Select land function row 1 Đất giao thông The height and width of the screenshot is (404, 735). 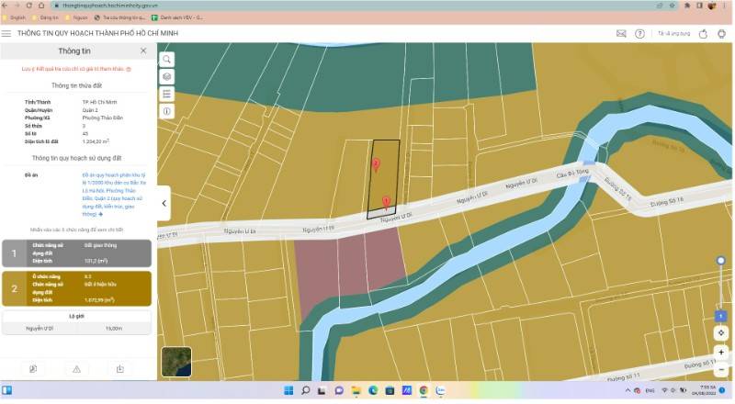pyautogui.click(x=76, y=252)
